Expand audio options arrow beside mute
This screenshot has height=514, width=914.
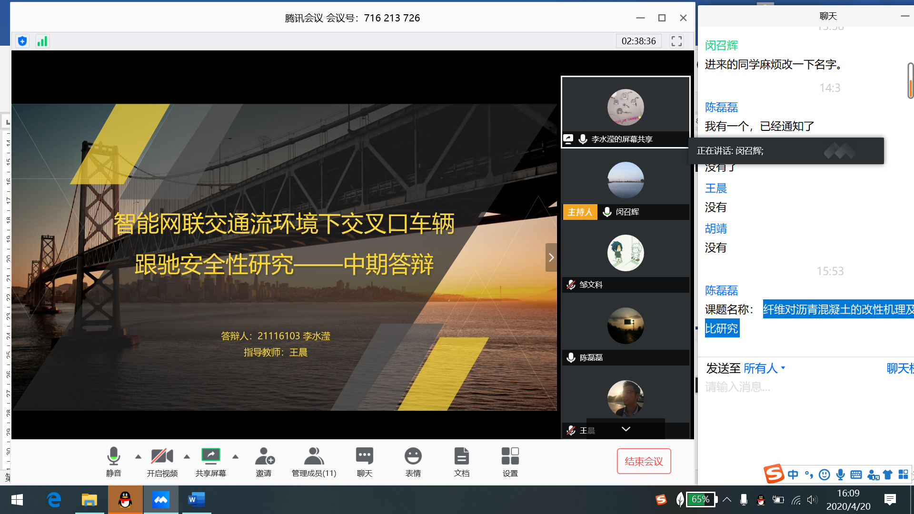[x=138, y=457]
